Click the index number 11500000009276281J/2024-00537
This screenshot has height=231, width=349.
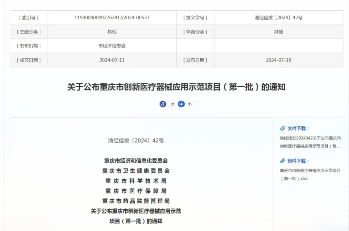pos(112,18)
